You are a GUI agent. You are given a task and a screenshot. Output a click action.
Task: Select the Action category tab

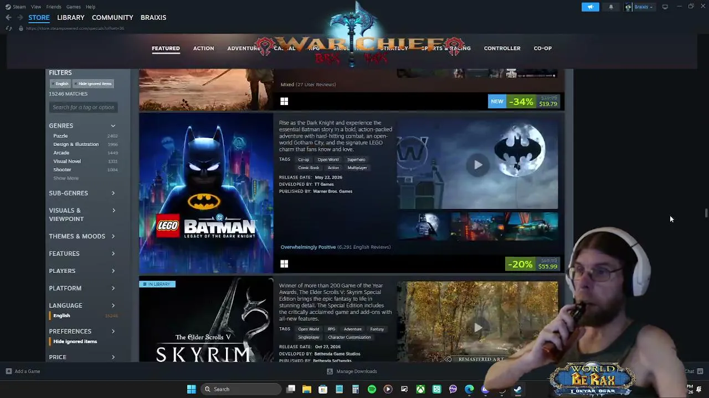click(x=203, y=48)
